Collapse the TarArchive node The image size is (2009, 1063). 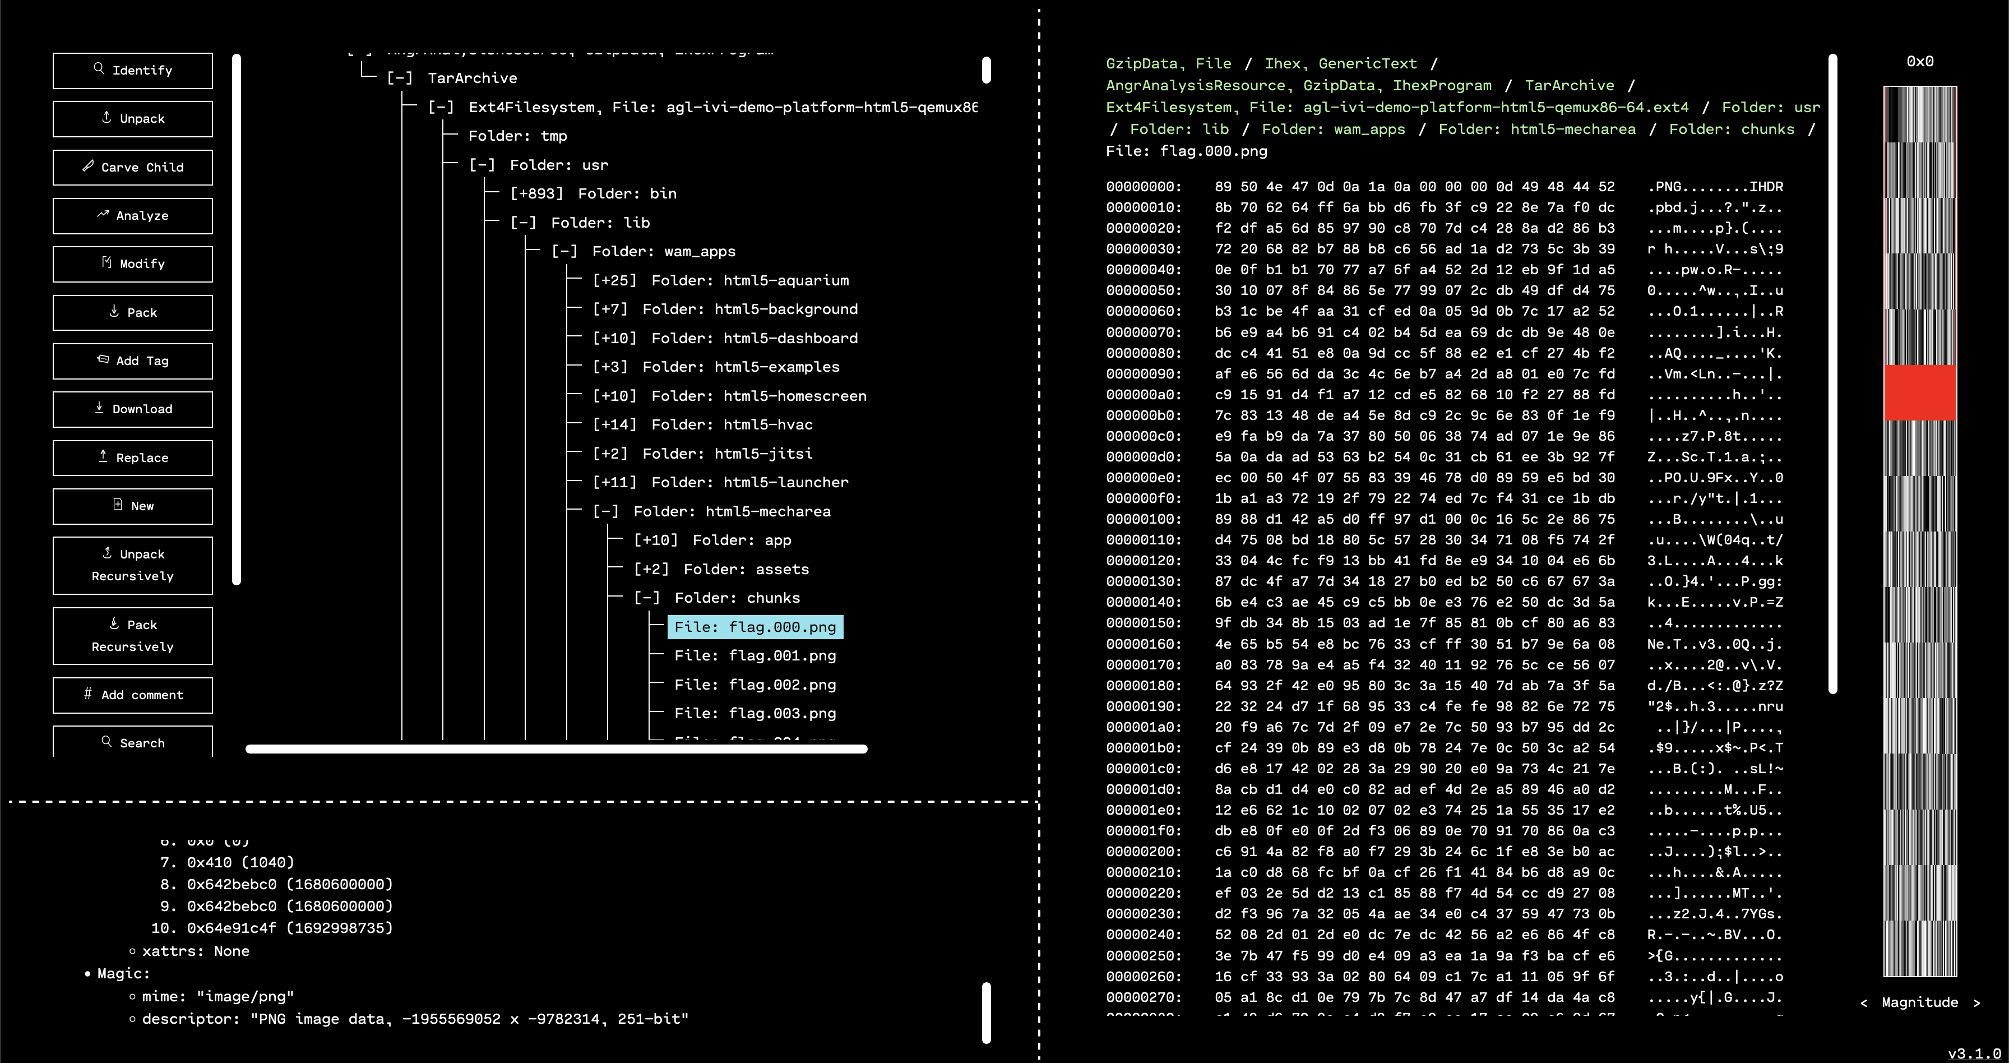[400, 78]
